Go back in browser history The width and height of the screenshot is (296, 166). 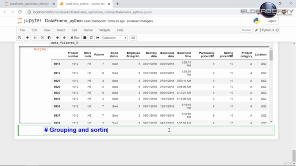5,12
